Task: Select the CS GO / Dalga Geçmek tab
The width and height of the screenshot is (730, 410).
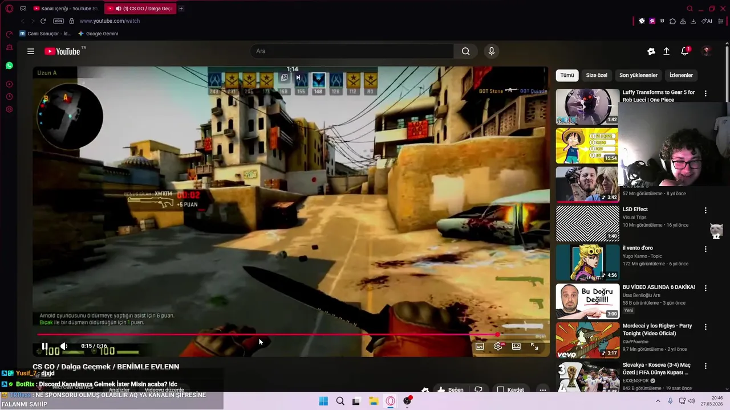Action: pos(140,9)
